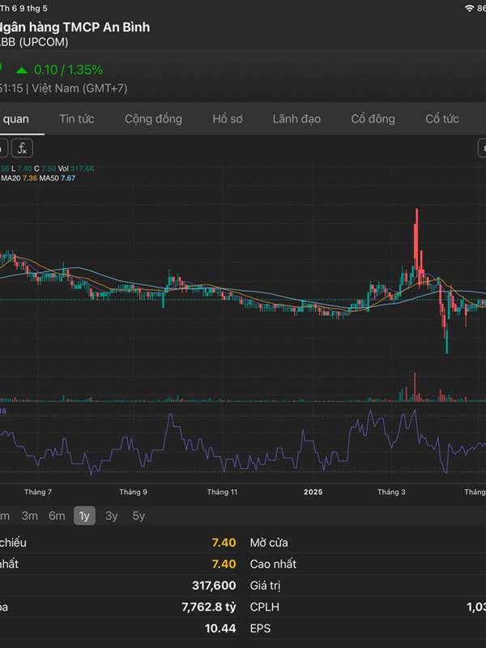Image resolution: width=486 pixels, height=648 pixels.
Task: Open the Cổ tức tab
Action: [x=442, y=119]
